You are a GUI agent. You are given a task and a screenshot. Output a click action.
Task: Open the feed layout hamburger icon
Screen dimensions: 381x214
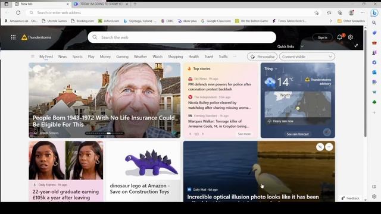[x=33, y=56]
